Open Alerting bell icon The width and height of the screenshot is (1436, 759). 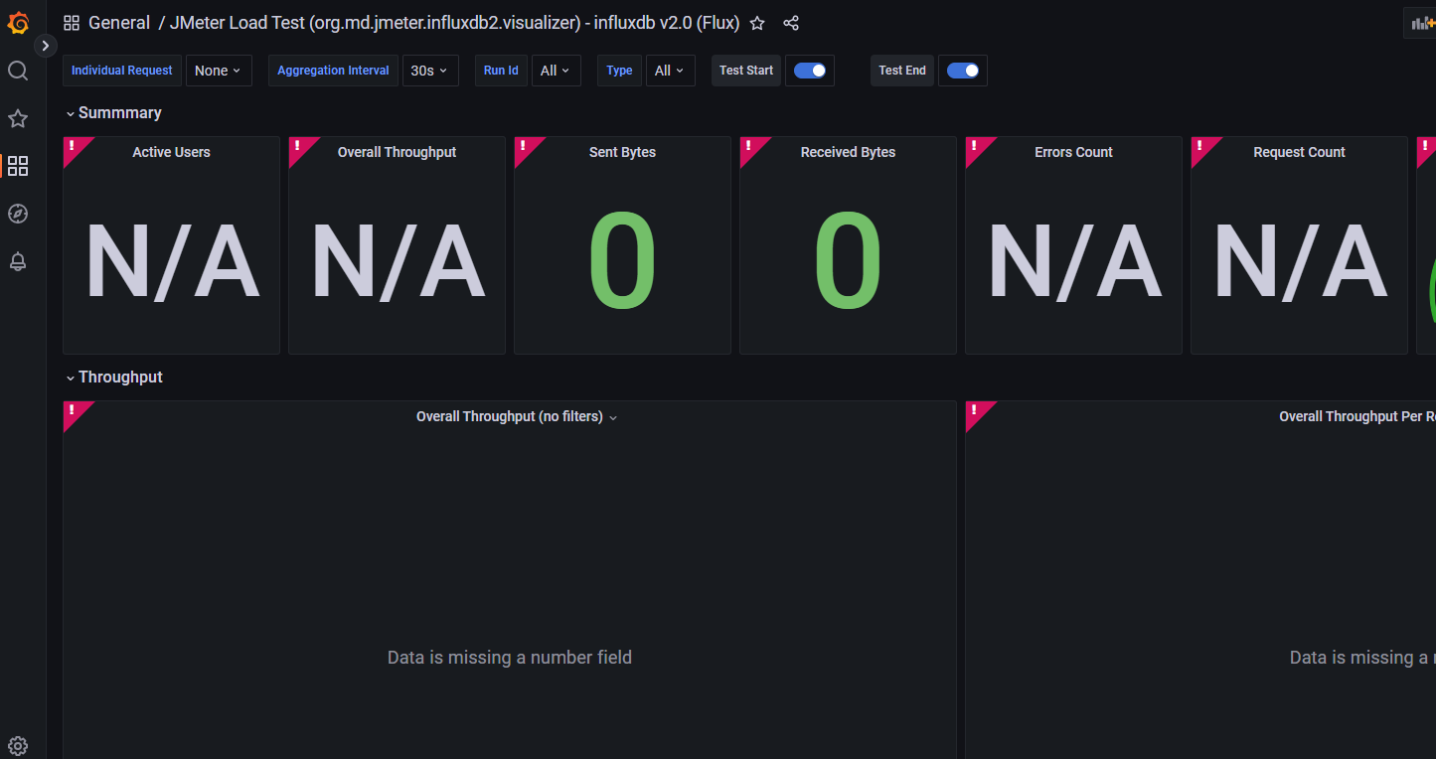tap(18, 261)
